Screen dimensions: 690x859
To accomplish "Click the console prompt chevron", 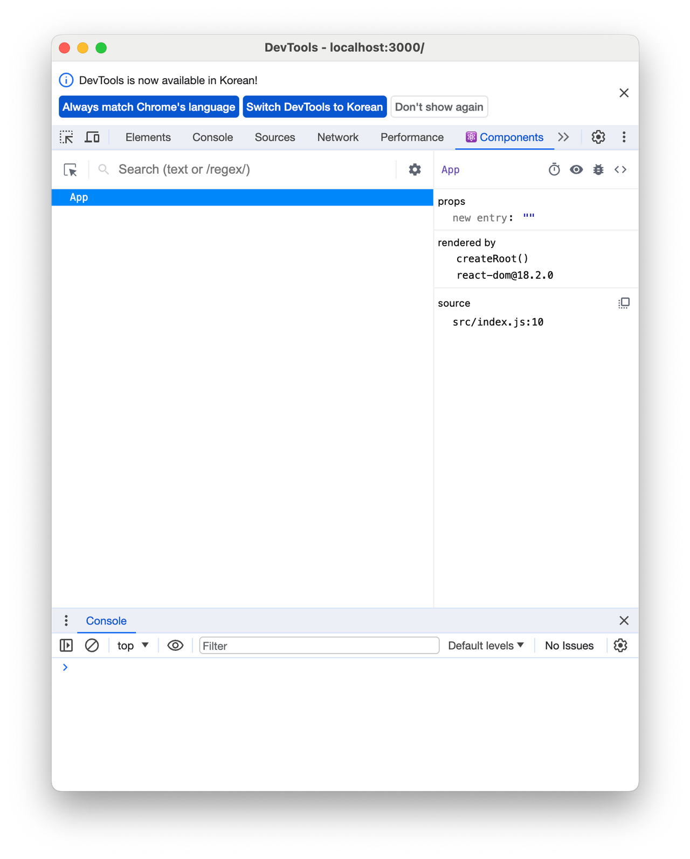I will (x=65, y=668).
